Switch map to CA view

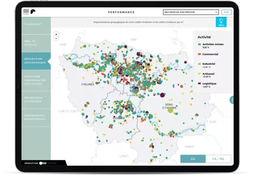(x=193, y=159)
